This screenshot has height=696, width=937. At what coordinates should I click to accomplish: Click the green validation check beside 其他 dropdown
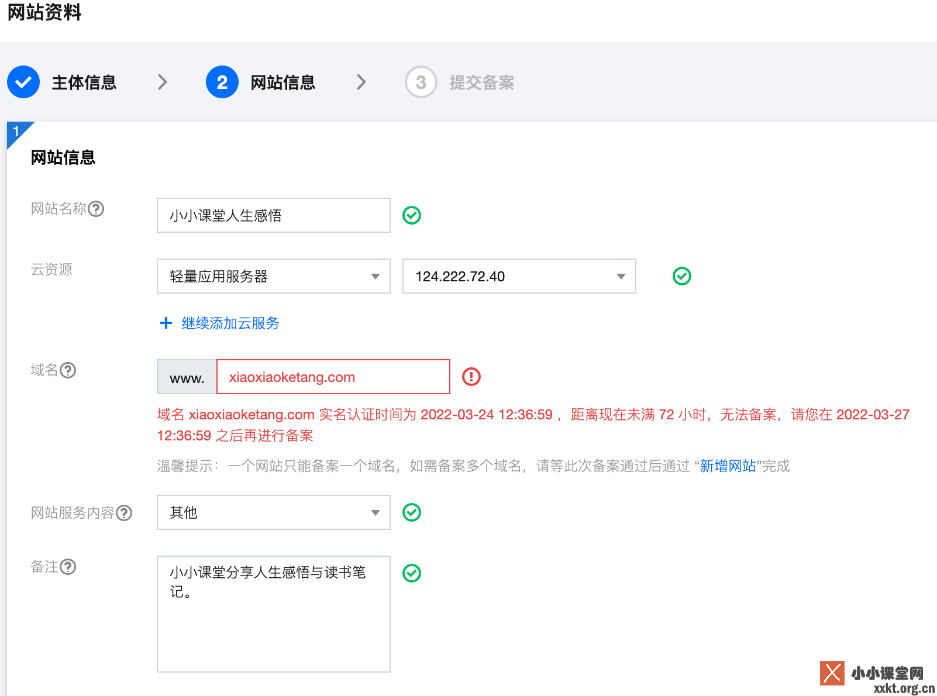412,512
